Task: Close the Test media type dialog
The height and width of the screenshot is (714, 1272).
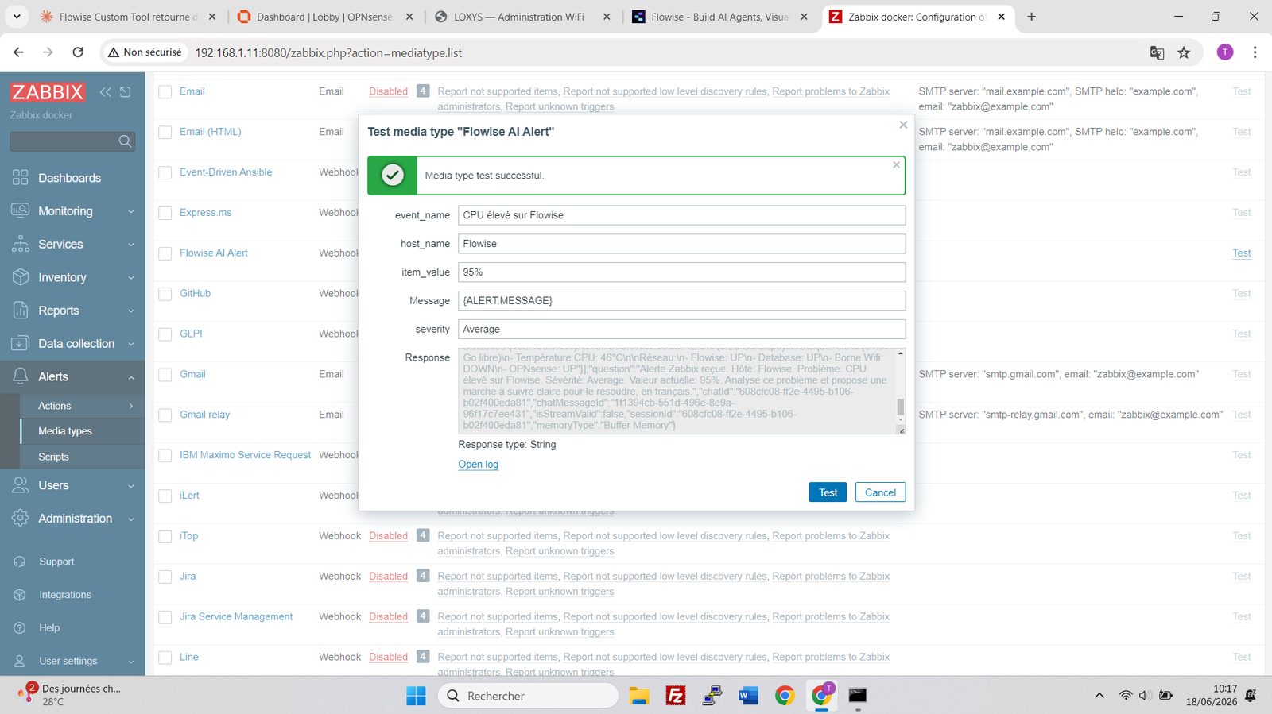Action: [x=903, y=125]
